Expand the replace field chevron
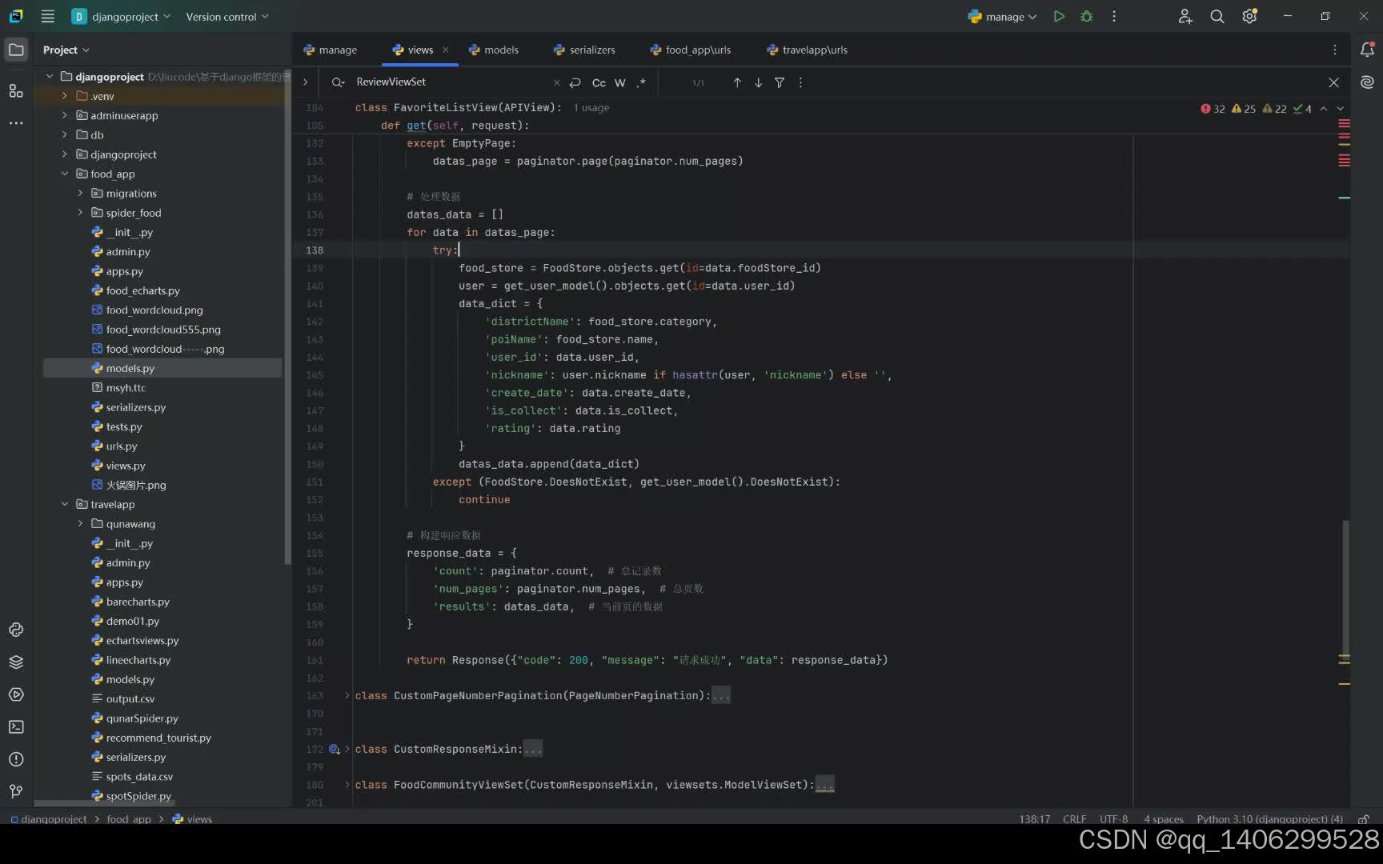This screenshot has height=864, width=1383. [x=305, y=82]
